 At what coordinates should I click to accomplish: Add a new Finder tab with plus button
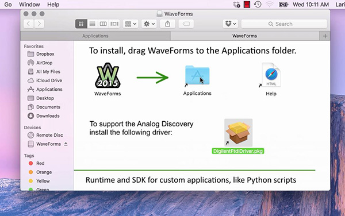click(x=325, y=36)
